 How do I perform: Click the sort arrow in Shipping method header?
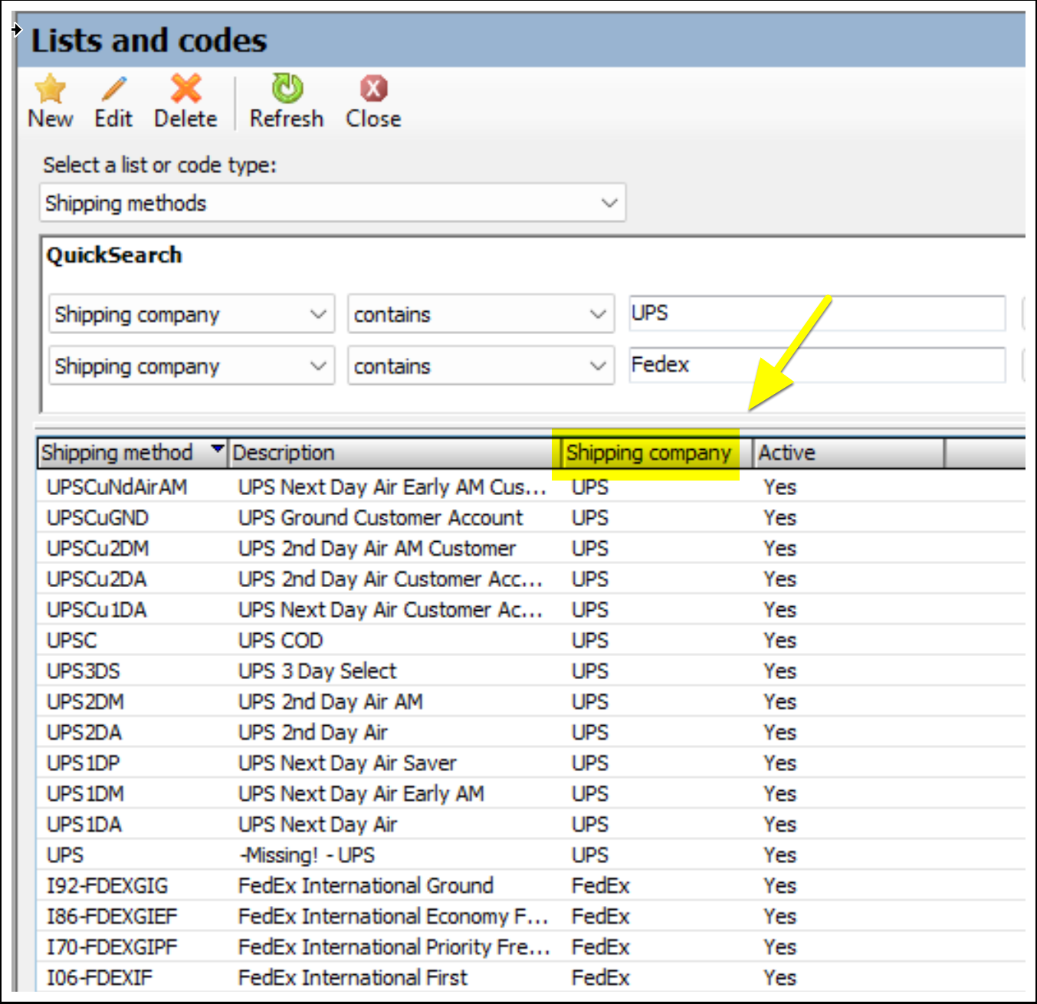pyautogui.click(x=218, y=449)
